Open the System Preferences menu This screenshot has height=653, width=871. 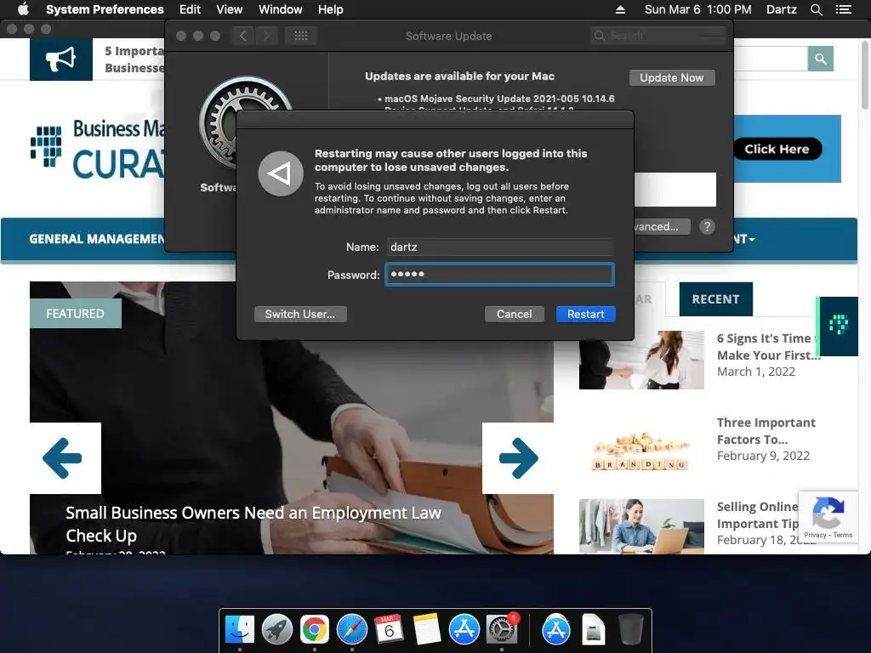105,9
